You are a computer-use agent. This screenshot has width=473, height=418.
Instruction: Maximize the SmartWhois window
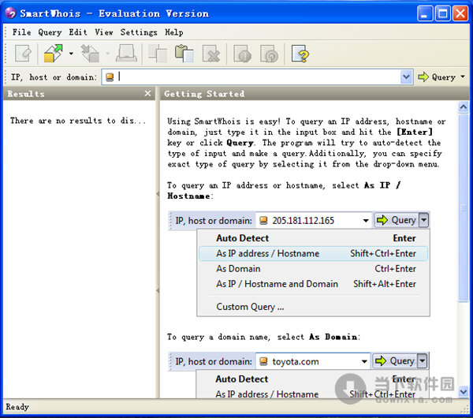coord(443,13)
